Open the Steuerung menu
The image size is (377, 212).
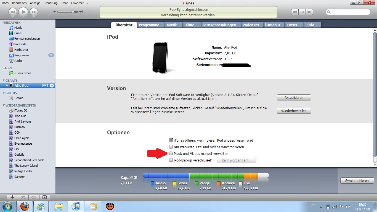coord(51,3)
